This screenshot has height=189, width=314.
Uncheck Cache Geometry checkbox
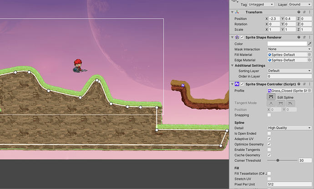[269, 155]
